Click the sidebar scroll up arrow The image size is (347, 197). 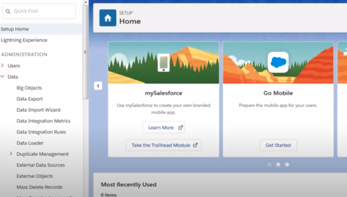86,2
